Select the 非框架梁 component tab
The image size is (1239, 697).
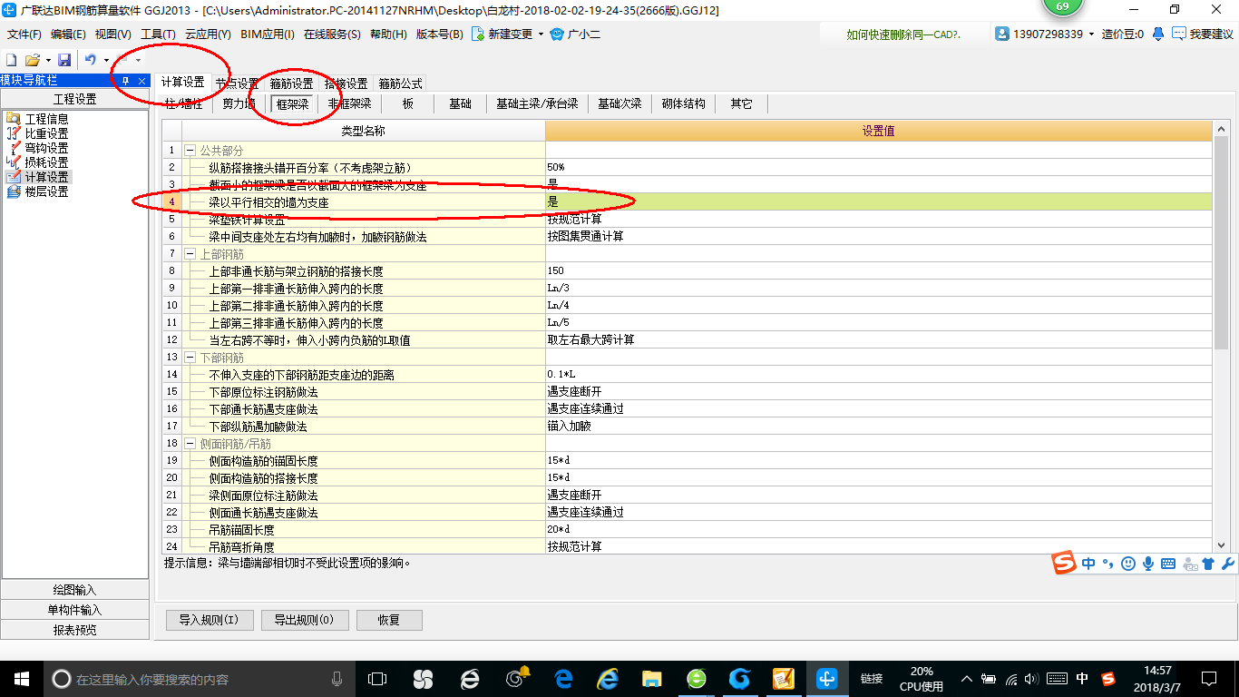[x=349, y=103]
